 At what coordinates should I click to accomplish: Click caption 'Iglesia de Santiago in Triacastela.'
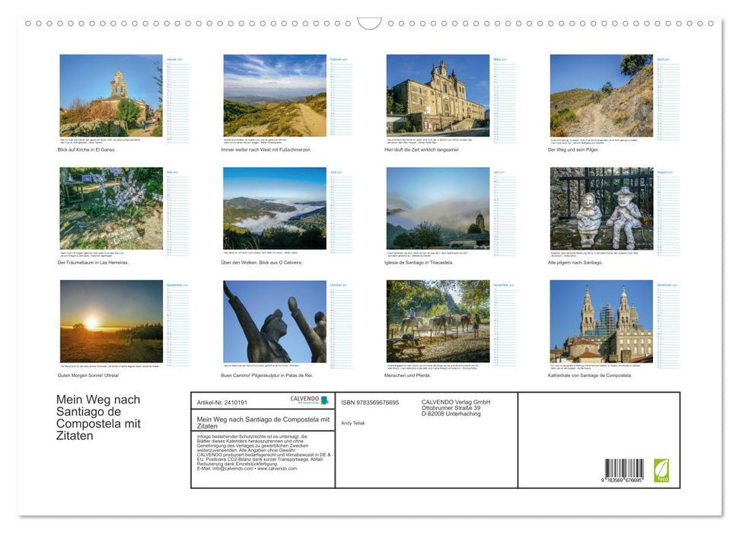pos(419,262)
